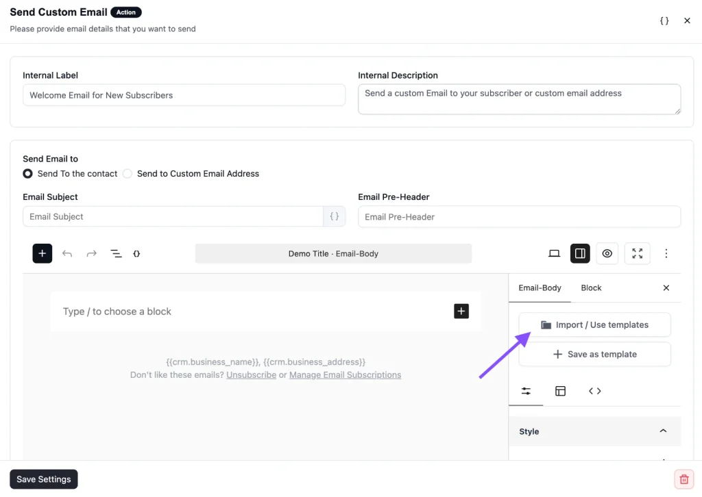The image size is (702, 497).
Task: Click the Save Settings button
Action: pos(44,479)
